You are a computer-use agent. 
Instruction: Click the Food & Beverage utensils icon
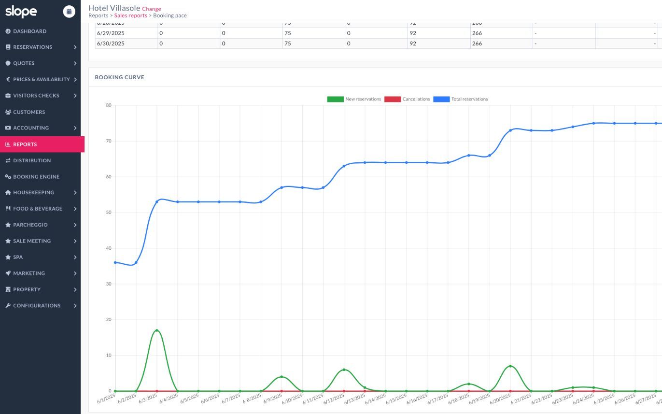pyautogui.click(x=8, y=209)
